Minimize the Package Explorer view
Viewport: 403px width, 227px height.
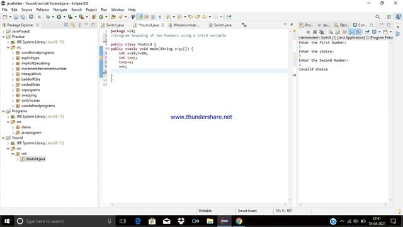[86, 25]
